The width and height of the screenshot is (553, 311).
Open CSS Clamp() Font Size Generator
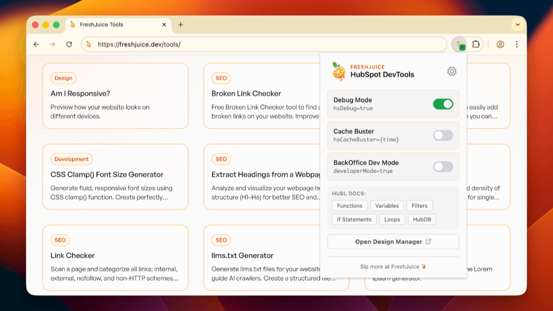115,177
